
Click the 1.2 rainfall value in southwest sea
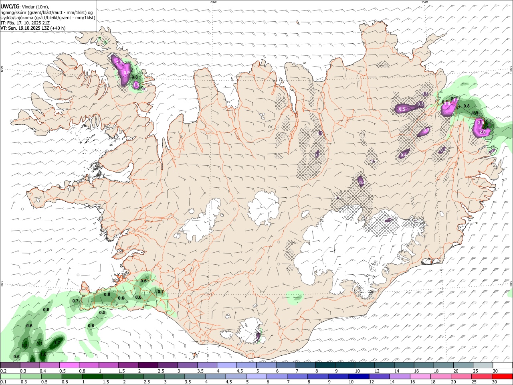pyautogui.click(x=24, y=346)
